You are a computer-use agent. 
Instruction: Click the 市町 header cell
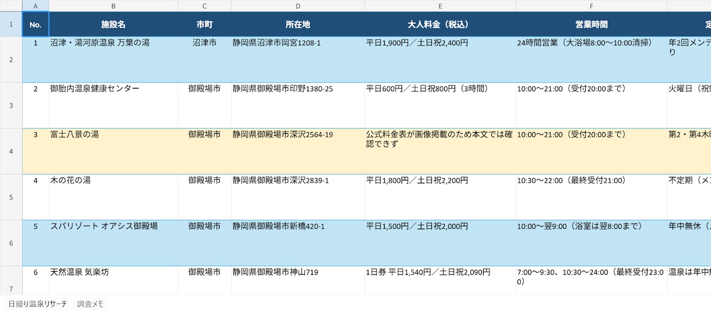205,24
